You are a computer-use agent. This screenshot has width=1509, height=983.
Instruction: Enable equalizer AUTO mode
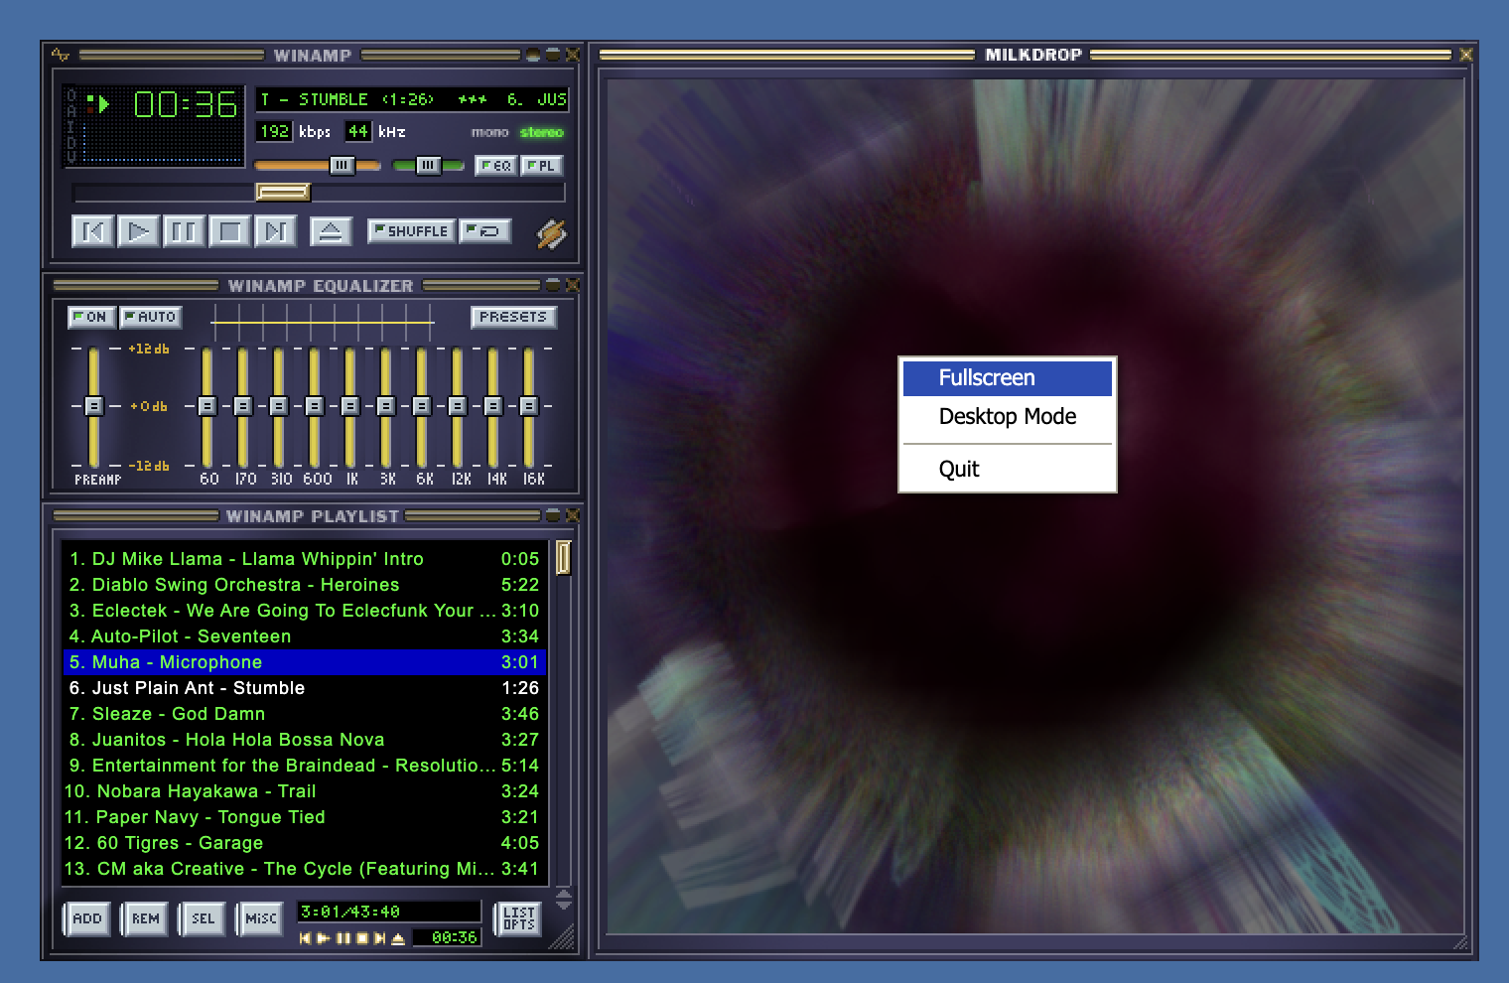tap(150, 317)
